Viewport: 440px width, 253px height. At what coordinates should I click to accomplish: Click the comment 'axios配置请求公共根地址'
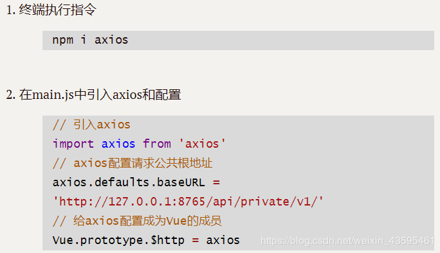(133, 163)
